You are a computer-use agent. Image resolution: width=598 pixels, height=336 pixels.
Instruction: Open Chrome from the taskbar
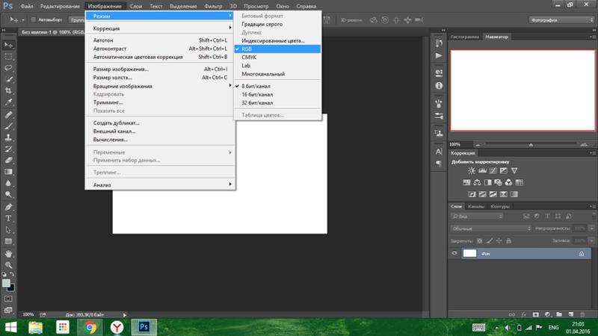[x=90, y=327]
